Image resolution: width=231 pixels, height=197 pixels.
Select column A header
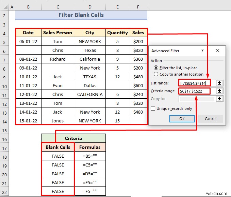[12, 7]
